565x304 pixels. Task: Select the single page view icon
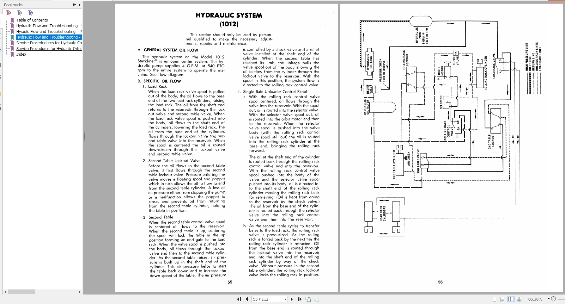[495, 299]
